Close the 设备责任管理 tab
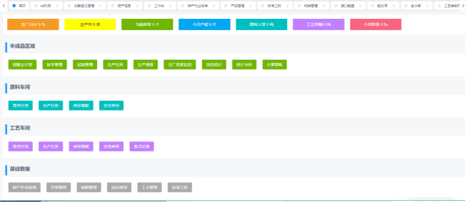This screenshot has height=202, width=465. [x=101, y=6]
